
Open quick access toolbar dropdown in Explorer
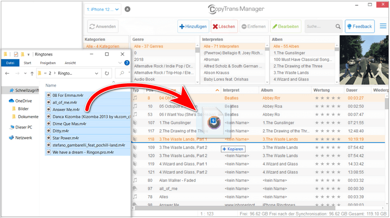[x=29, y=54]
